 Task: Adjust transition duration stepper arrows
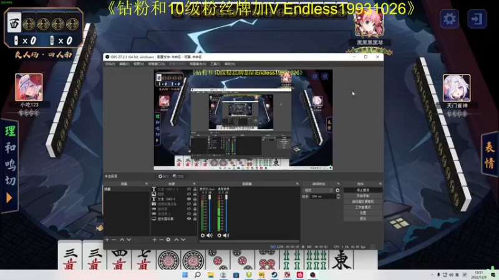click(x=338, y=197)
